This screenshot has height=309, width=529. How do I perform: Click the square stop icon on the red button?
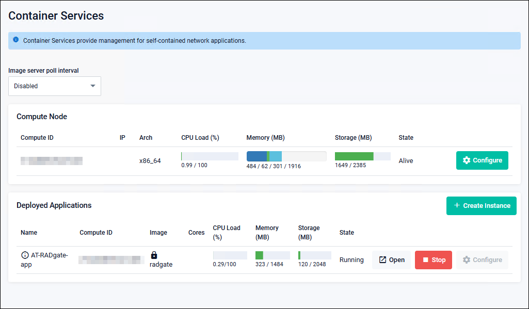[426, 260]
